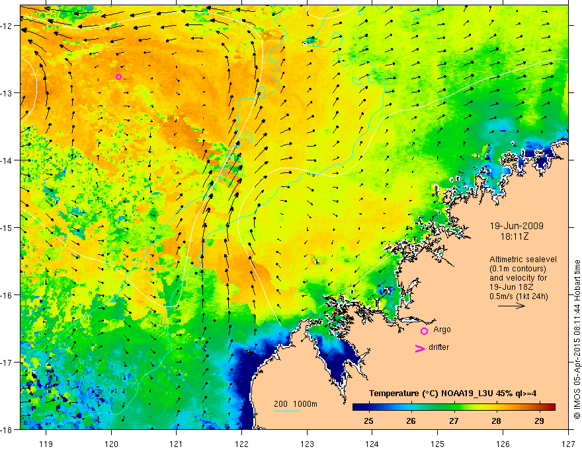582x449 pixels.
Task: Click the magenta Argo circle legend marker
Action: [x=424, y=331]
